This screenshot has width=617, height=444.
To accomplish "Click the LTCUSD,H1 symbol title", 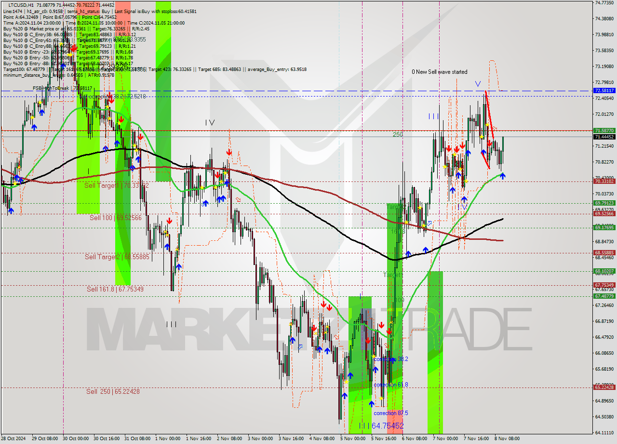I will coord(22,5).
